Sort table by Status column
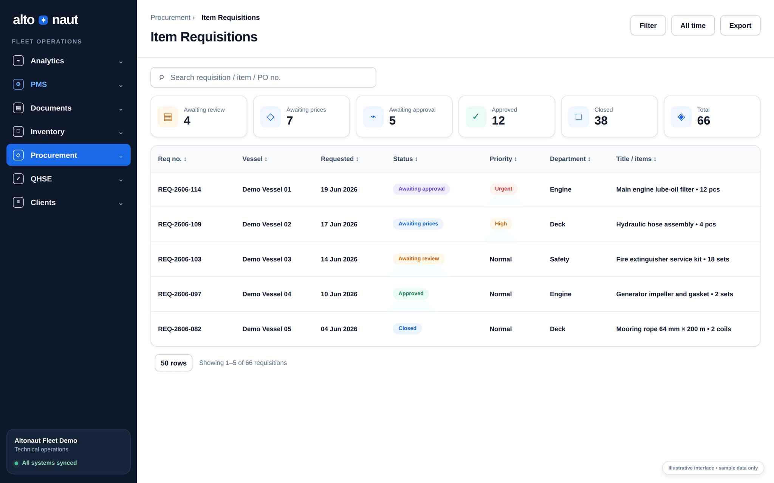This screenshot has width=774, height=483. tap(405, 159)
